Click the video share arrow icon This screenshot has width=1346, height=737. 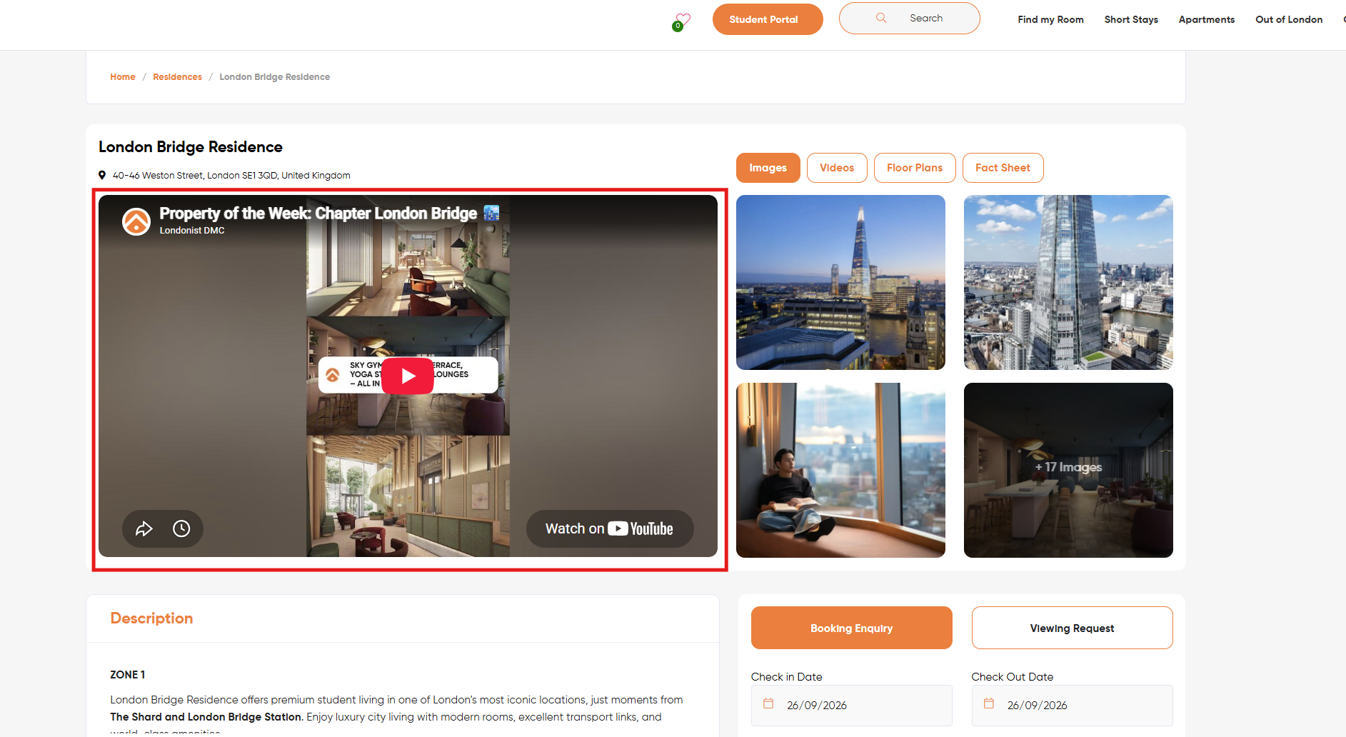click(144, 528)
